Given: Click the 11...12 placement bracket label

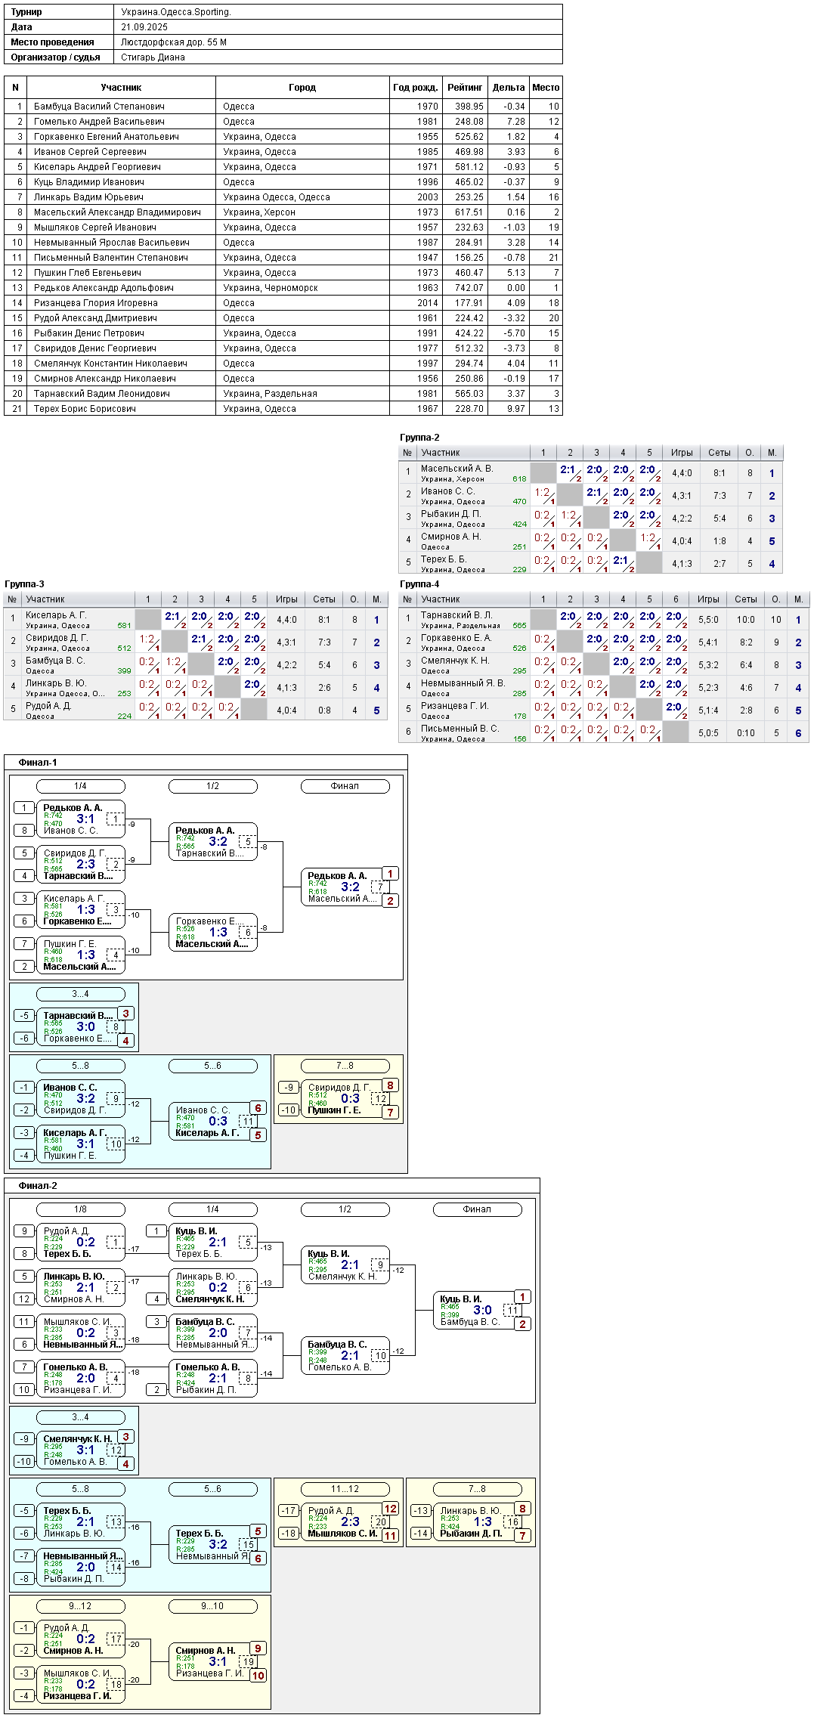Looking at the screenshot, I should click(x=345, y=1489).
